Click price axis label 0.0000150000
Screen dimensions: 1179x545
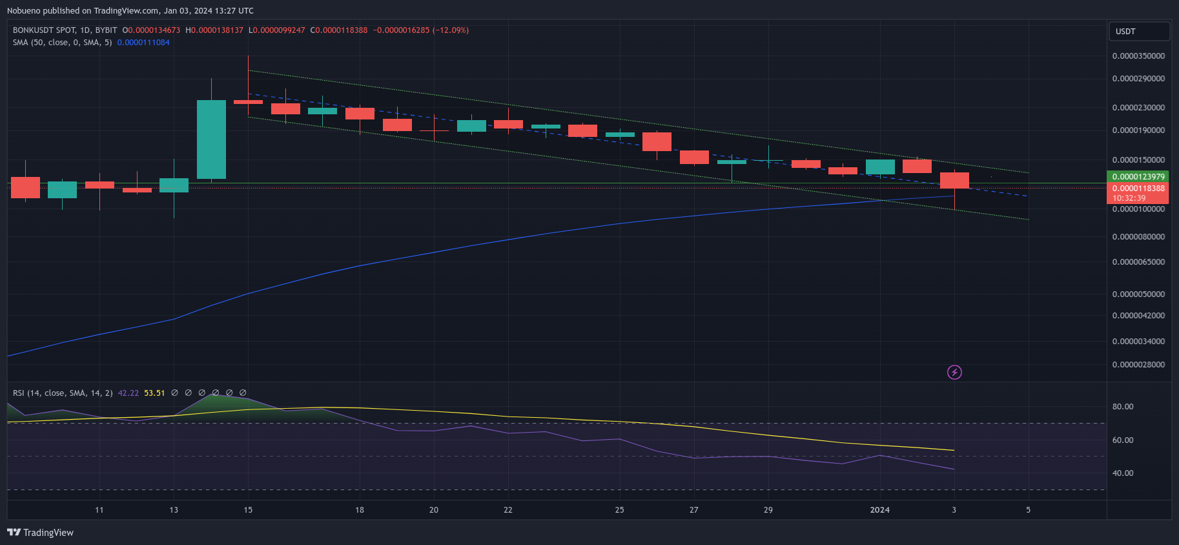1138,160
